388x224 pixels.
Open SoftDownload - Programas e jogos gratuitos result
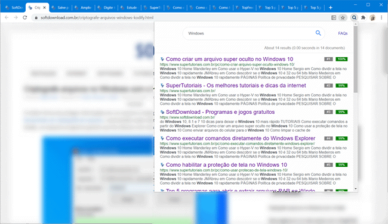coord(220,112)
